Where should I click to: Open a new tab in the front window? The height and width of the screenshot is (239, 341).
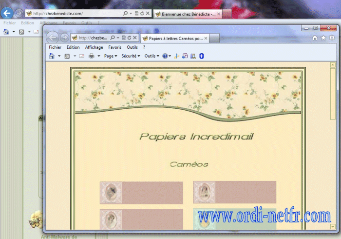(214, 39)
